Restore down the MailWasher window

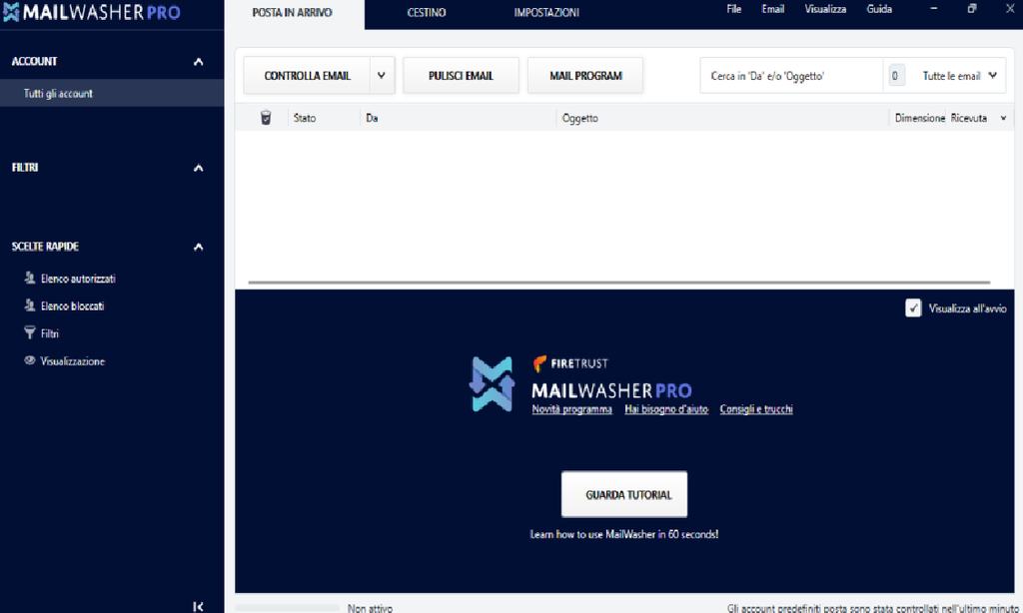coord(972,9)
